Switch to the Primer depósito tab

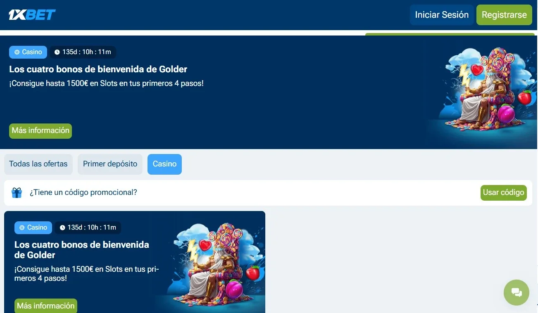tap(110, 164)
